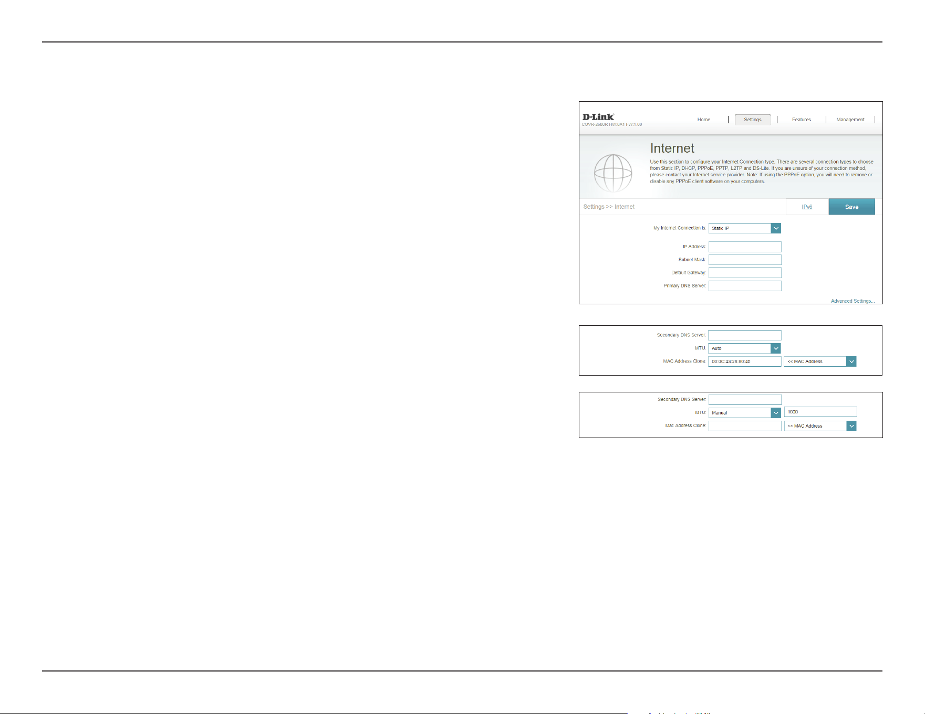Expand the Static IP connection type dropdown
This screenshot has width=925, height=714.
(745, 228)
